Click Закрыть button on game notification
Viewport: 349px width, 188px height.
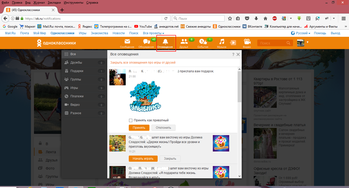pyautogui.click(x=170, y=159)
